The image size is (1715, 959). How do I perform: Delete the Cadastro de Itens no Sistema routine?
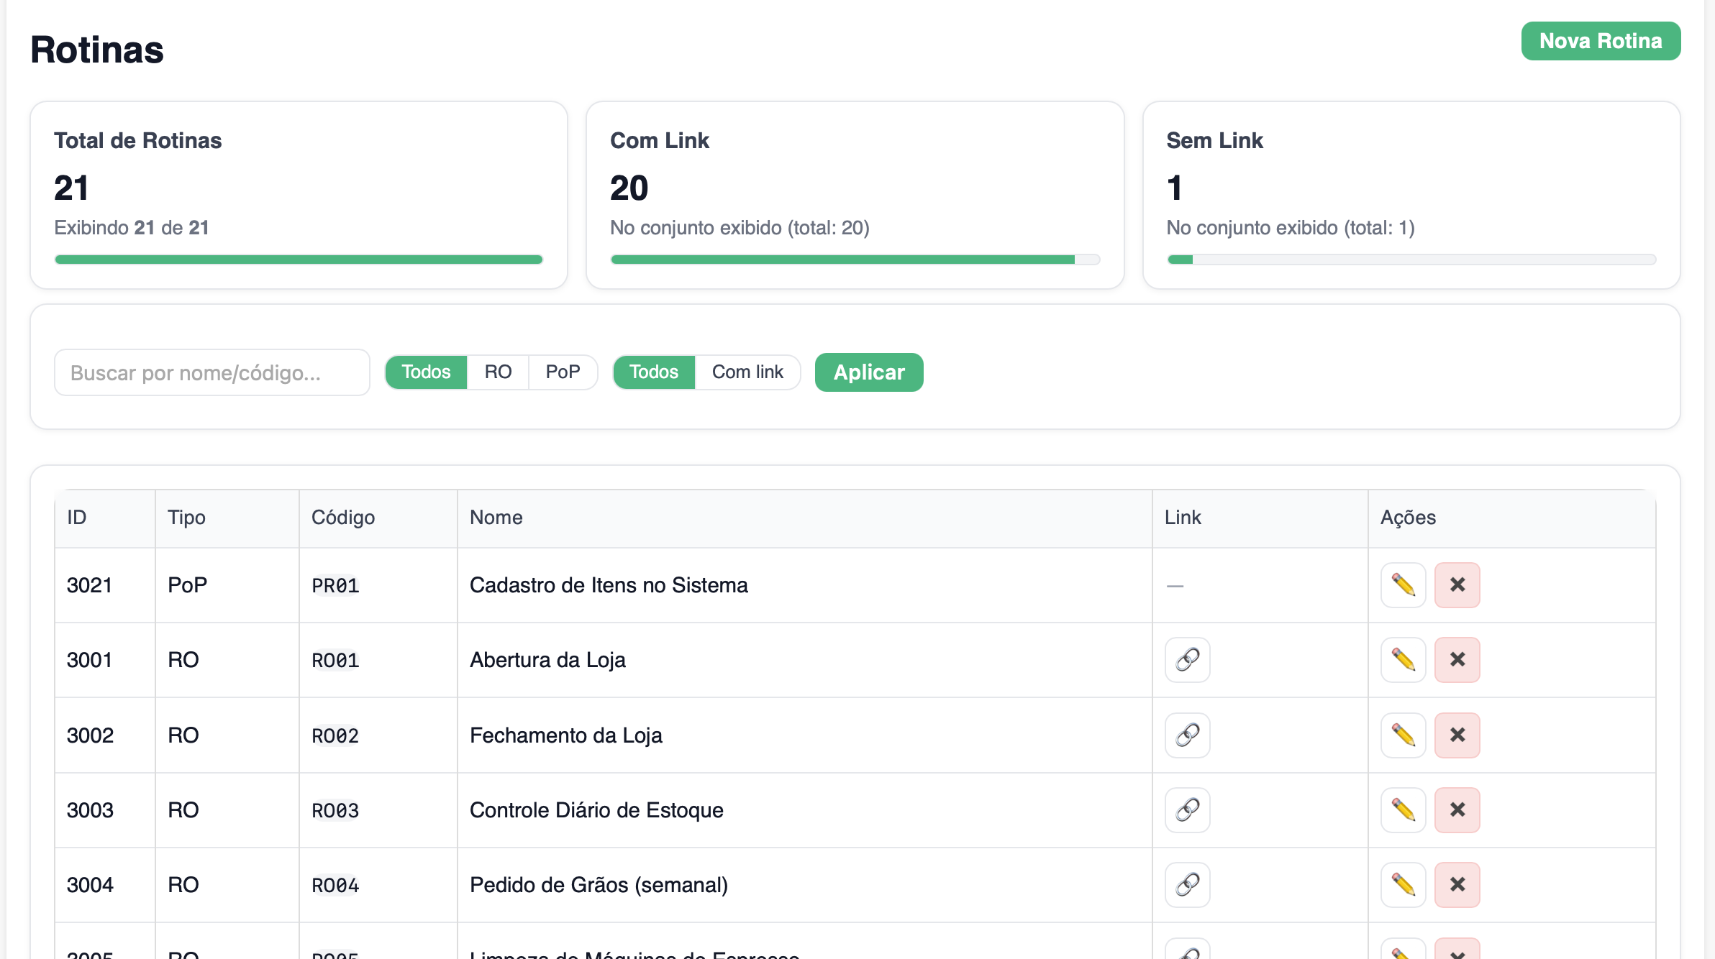coord(1457,585)
